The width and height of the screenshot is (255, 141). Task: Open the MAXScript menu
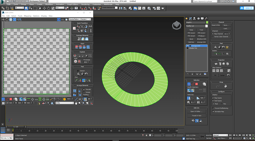click(x=108, y=4)
